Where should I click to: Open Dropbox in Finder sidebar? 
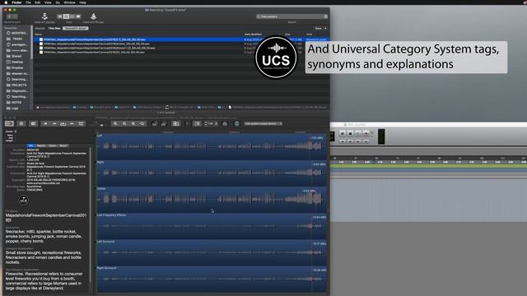(x=17, y=67)
